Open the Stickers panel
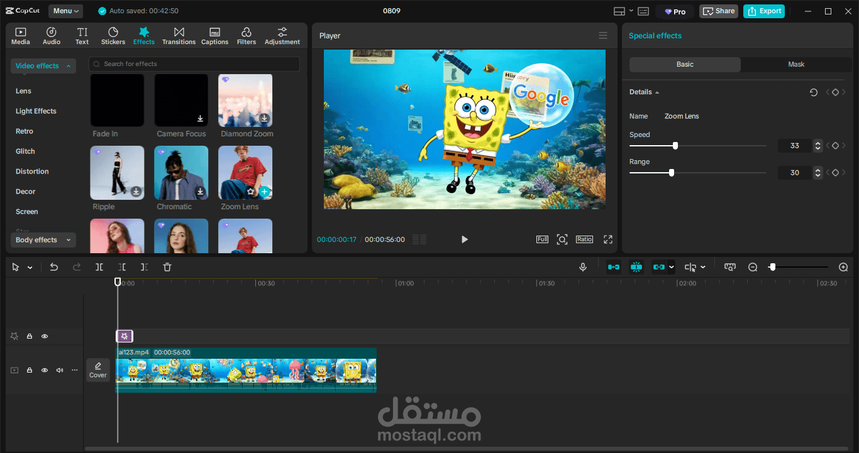 pos(113,36)
